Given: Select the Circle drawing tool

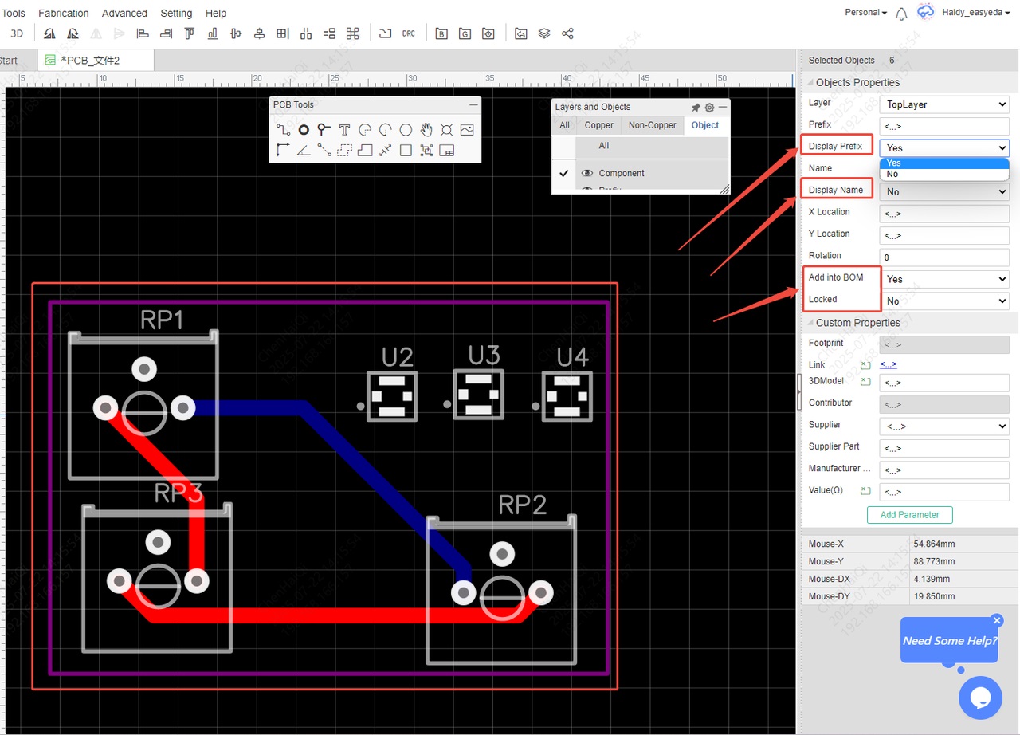Looking at the screenshot, I should click(x=406, y=129).
